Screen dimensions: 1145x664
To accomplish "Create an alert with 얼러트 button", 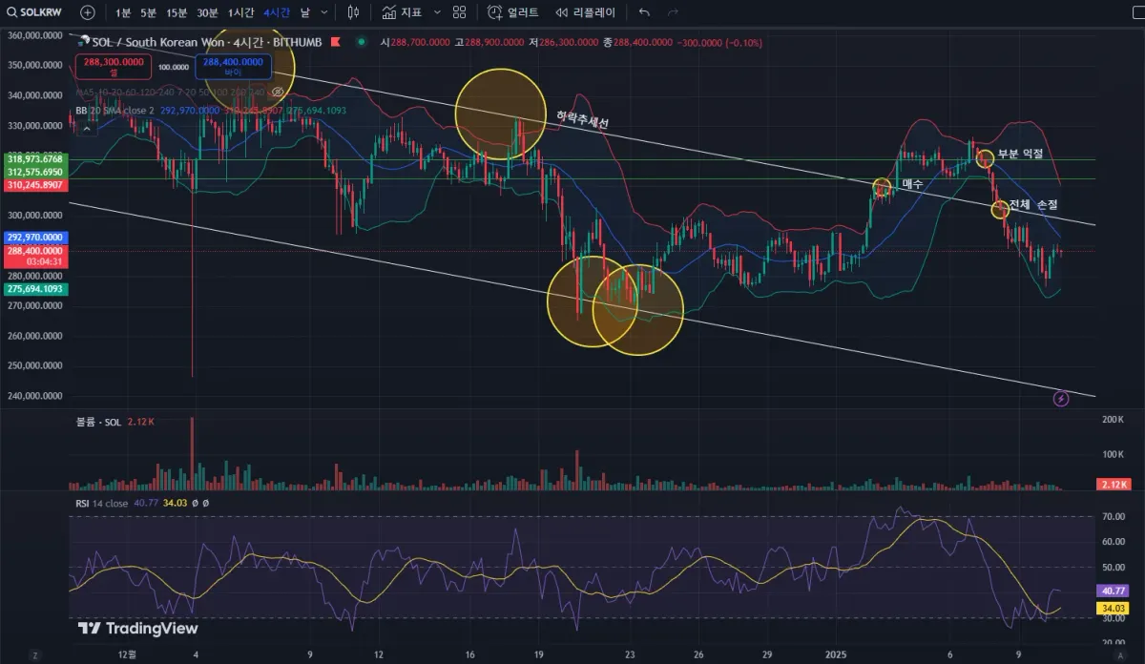I will tap(512, 12).
